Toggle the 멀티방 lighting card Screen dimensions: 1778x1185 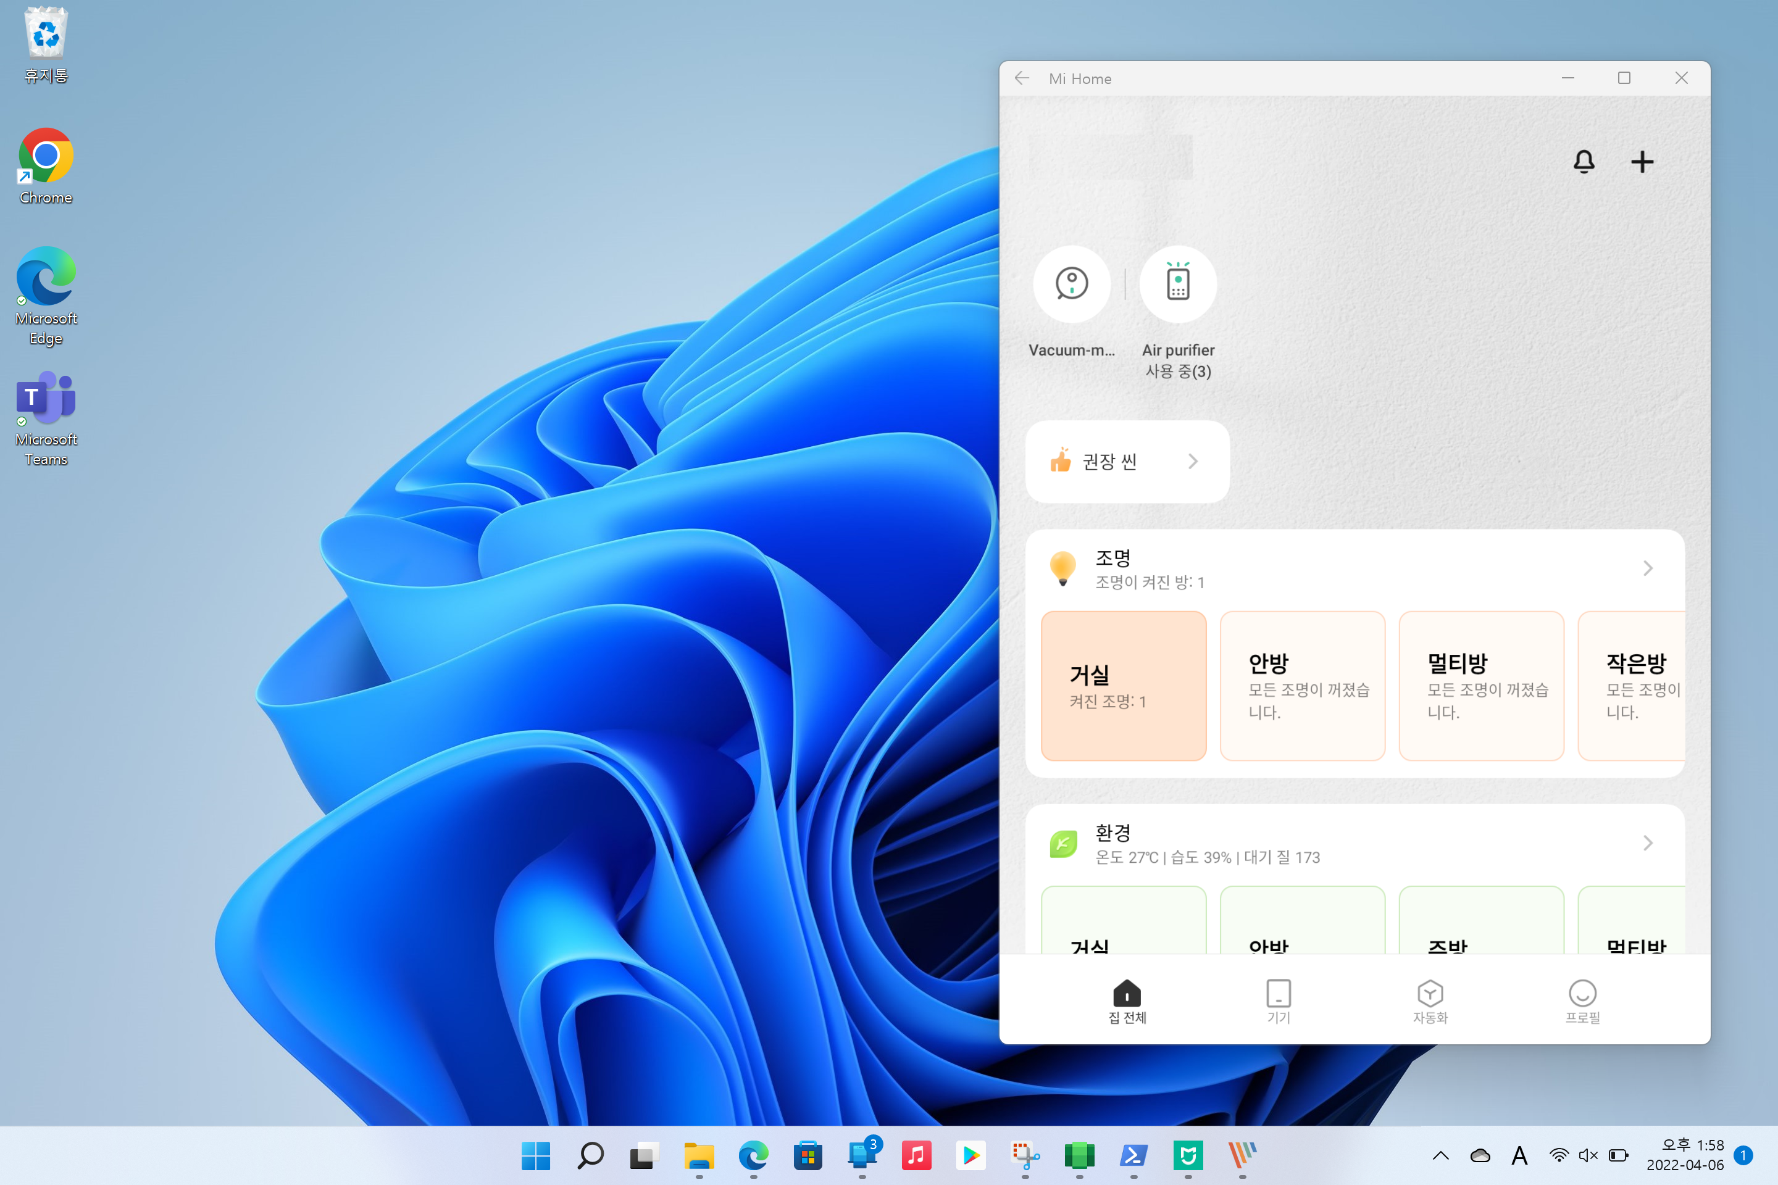(x=1480, y=686)
